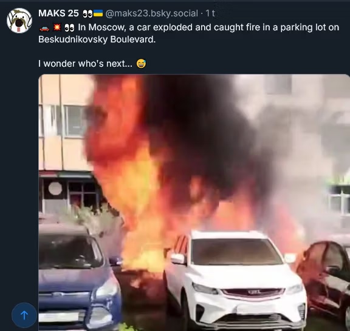Click the explosion emoji in the post text
This screenshot has width=350, height=331.
(57, 27)
